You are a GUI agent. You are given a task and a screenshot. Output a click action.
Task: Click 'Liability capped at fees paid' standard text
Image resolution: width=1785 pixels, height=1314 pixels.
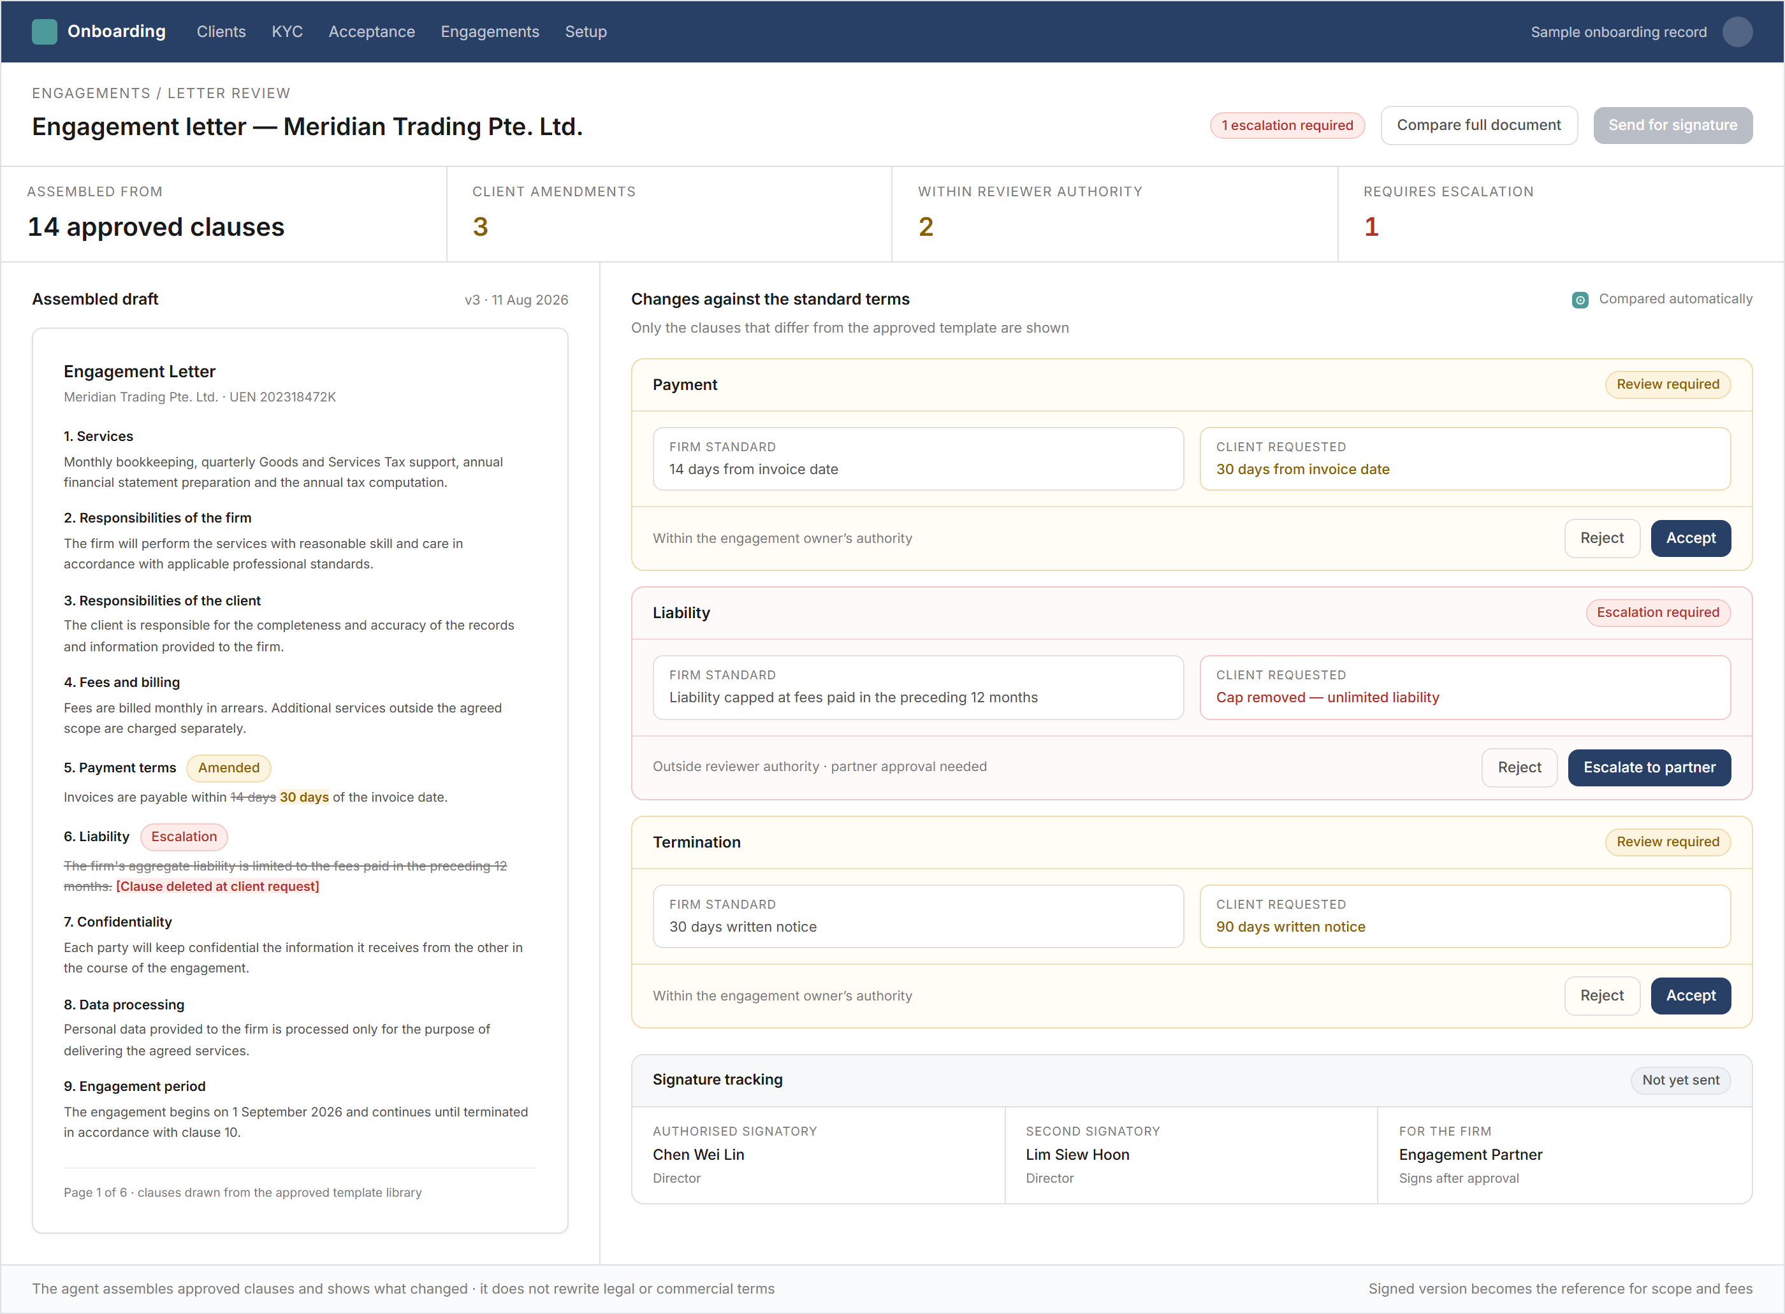(x=853, y=698)
